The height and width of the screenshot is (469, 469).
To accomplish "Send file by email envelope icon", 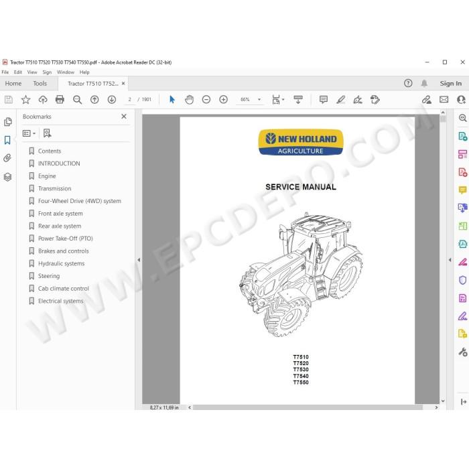I will pos(444,100).
